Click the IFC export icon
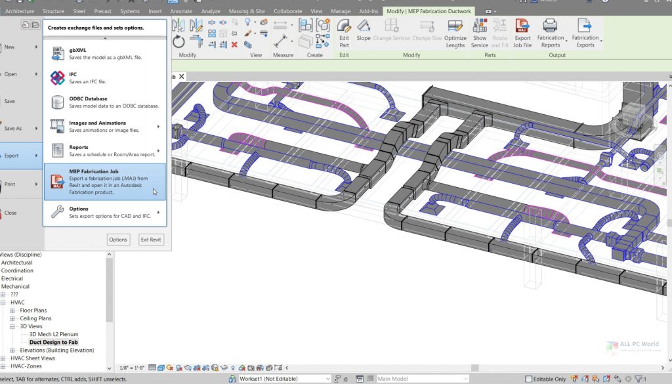Image resolution: width=672 pixels, height=384 pixels. 58,78
